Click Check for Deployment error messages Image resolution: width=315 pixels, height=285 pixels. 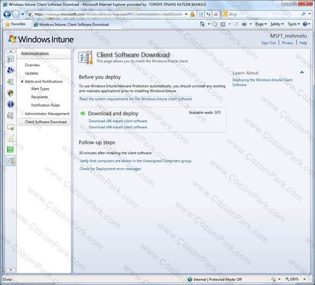click(110, 169)
